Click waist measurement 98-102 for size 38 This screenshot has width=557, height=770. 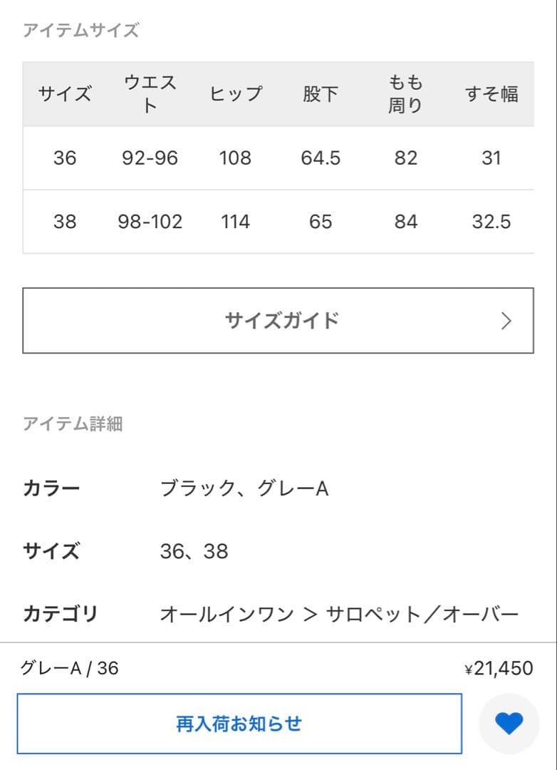(x=150, y=222)
